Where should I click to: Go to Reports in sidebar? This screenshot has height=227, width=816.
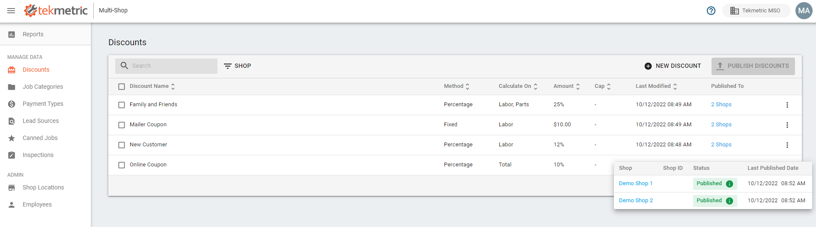pyautogui.click(x=33, y=35)
